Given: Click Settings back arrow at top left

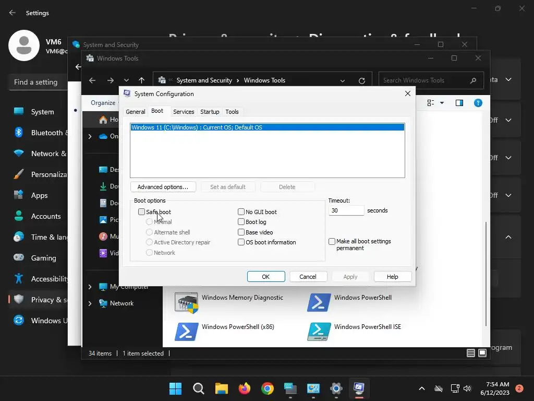Looking at the screenshot, I should 13,13.
